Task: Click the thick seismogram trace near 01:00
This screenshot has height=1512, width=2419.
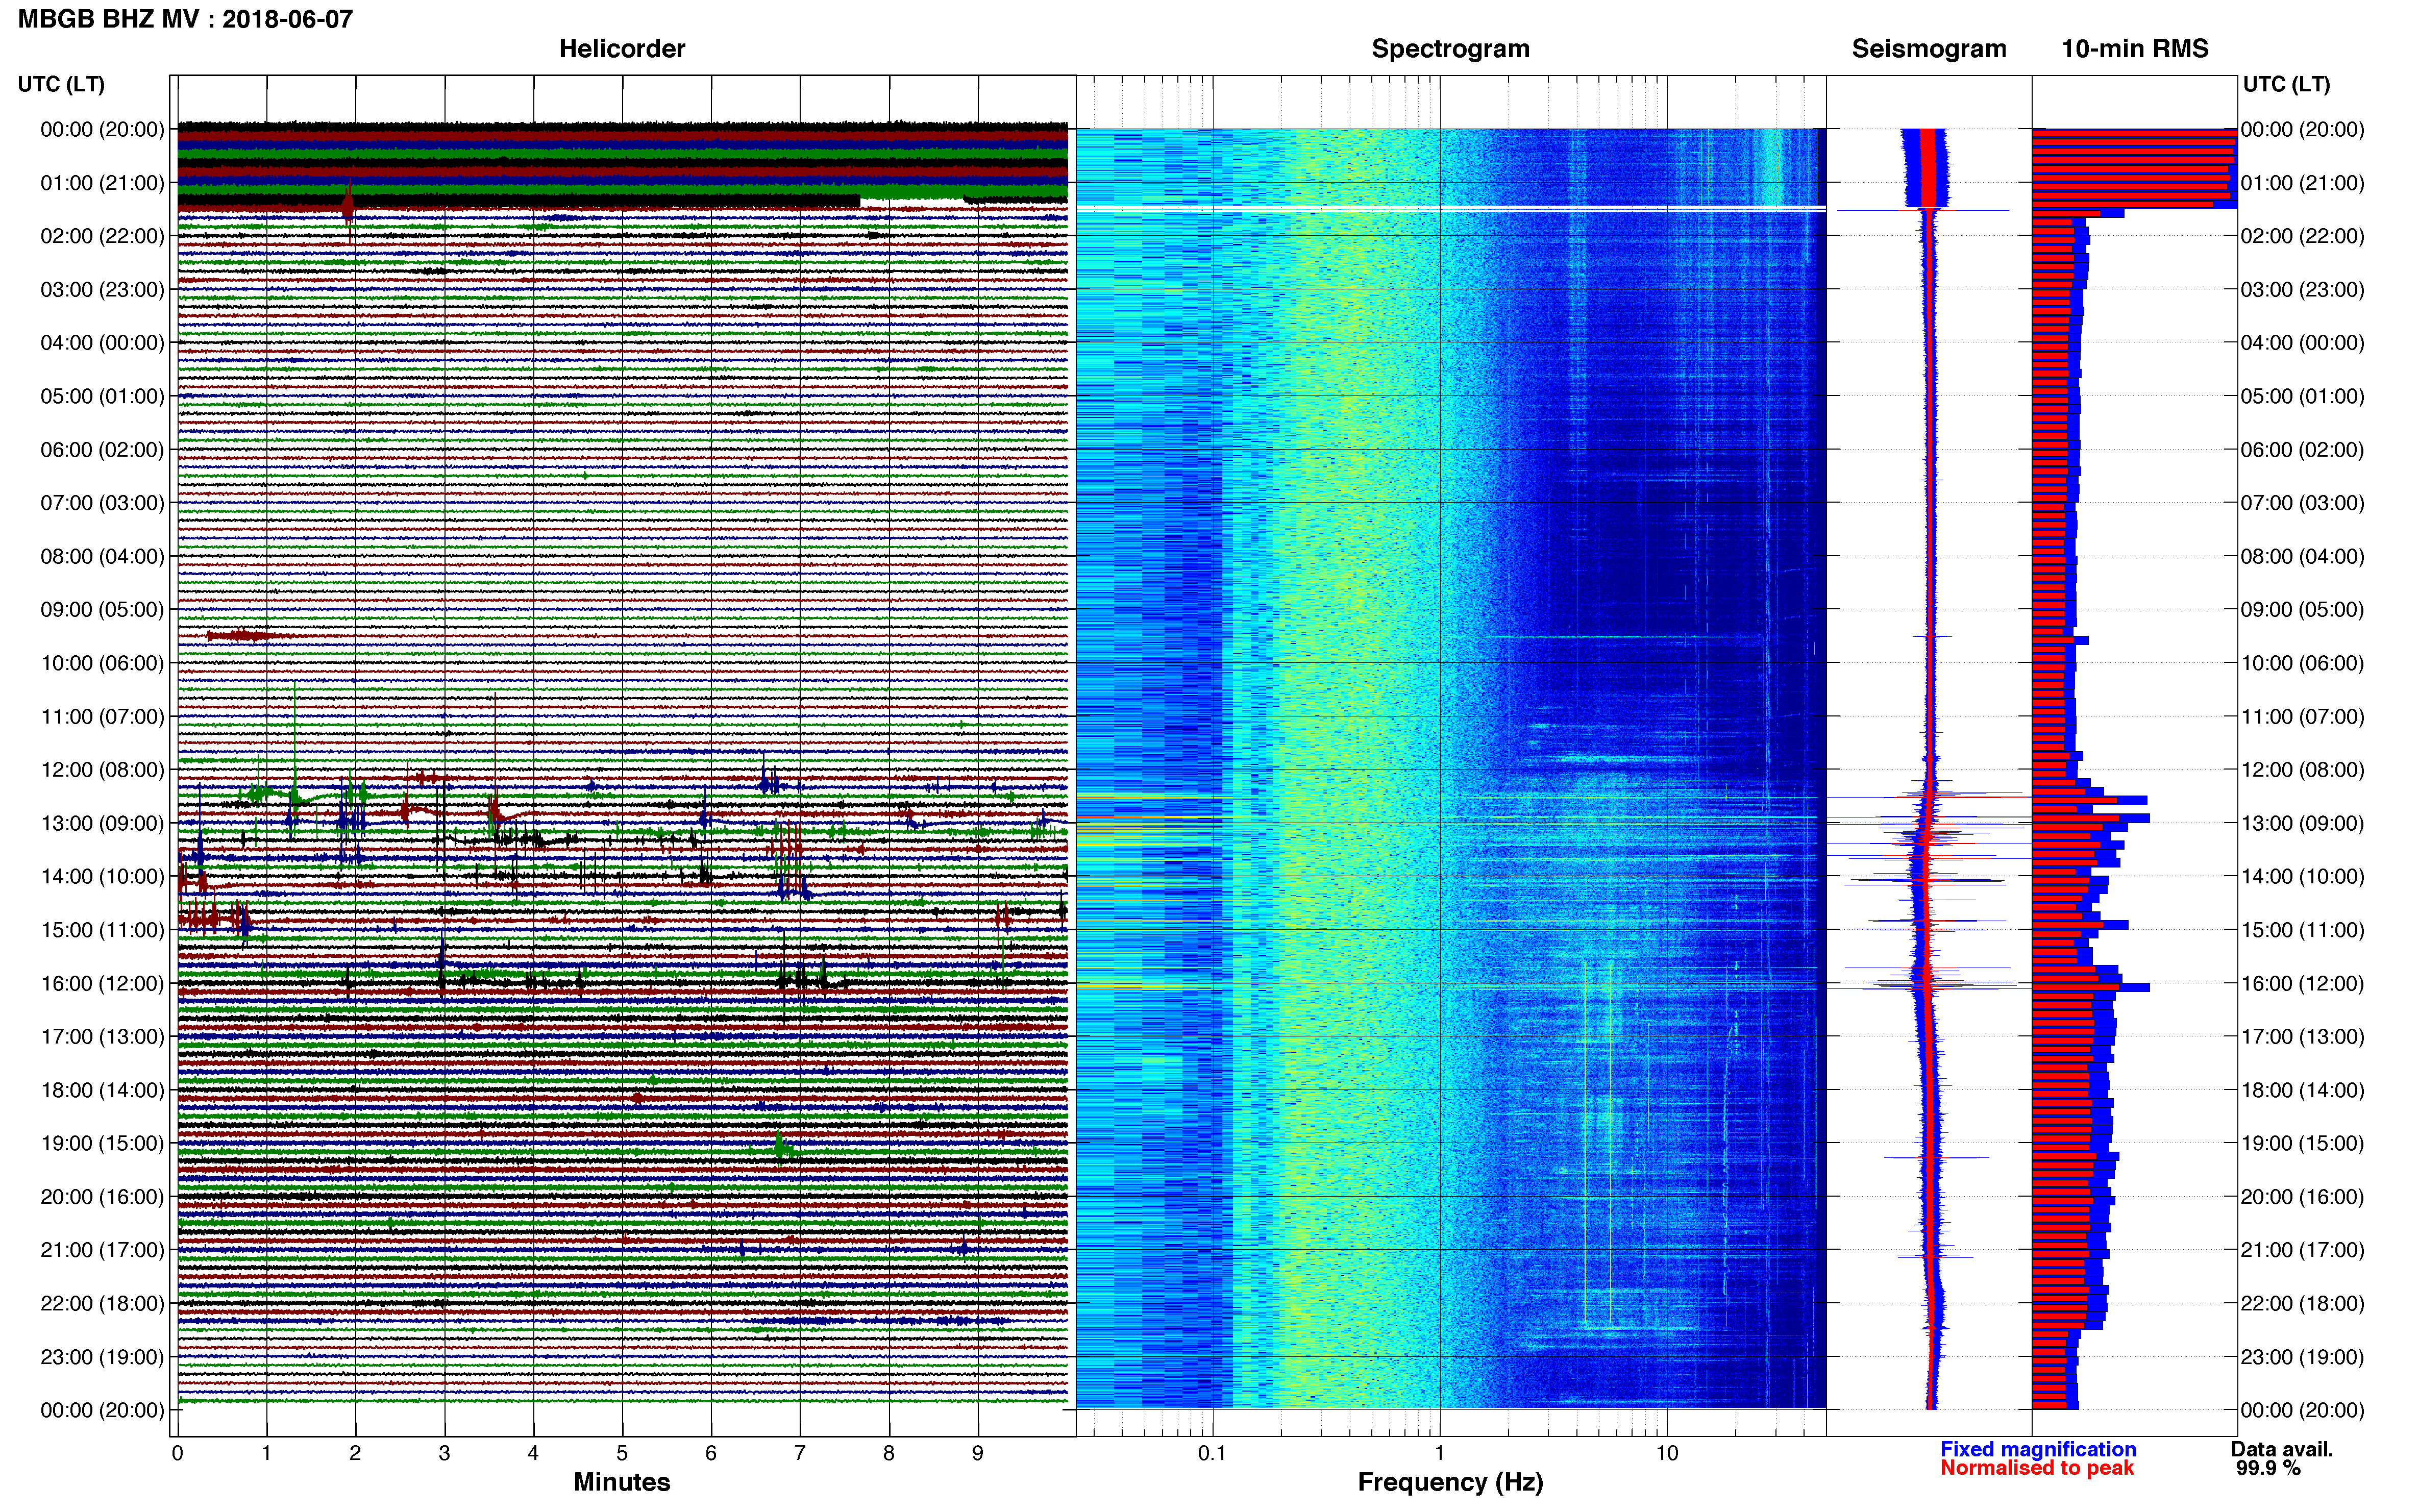Action: click(1925, 168)
